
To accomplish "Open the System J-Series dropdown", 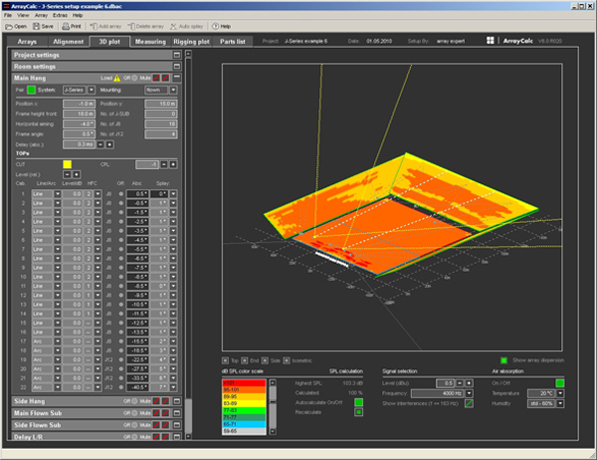I will pos(93,91).
